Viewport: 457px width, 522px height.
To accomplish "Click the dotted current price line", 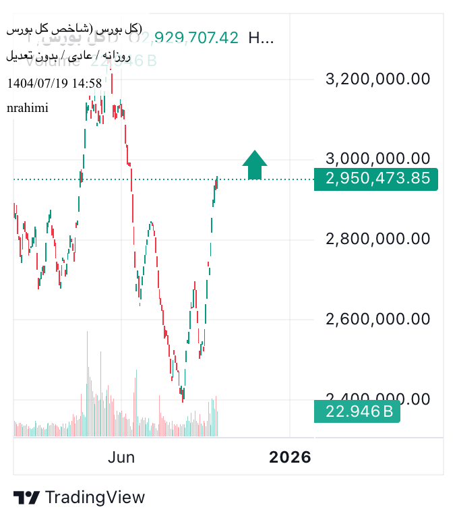I will (x=162, y=179).
